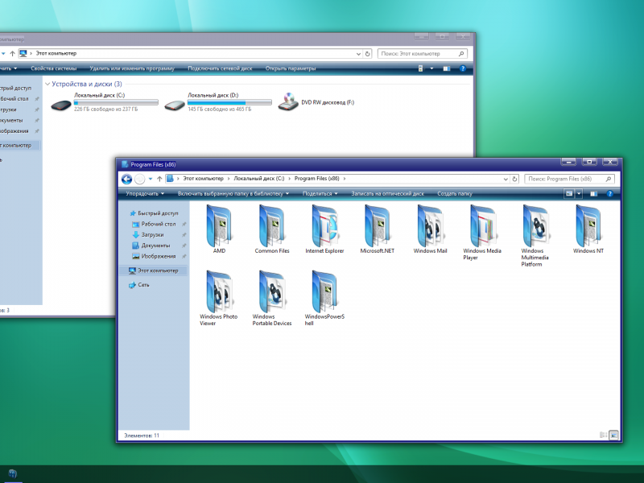Screen dimensions: 644x483
Task: Toggle preview pane in Этот компьютер window
Action: pos(447,68)
